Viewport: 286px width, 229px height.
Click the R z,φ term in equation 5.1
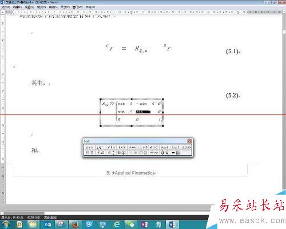click(141, 49)
